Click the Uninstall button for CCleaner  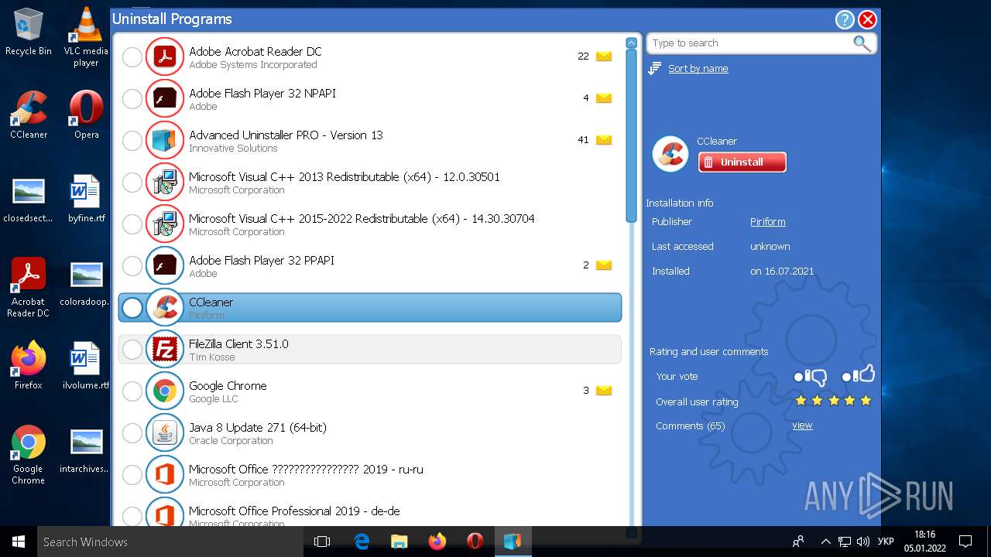coord(742,162)
